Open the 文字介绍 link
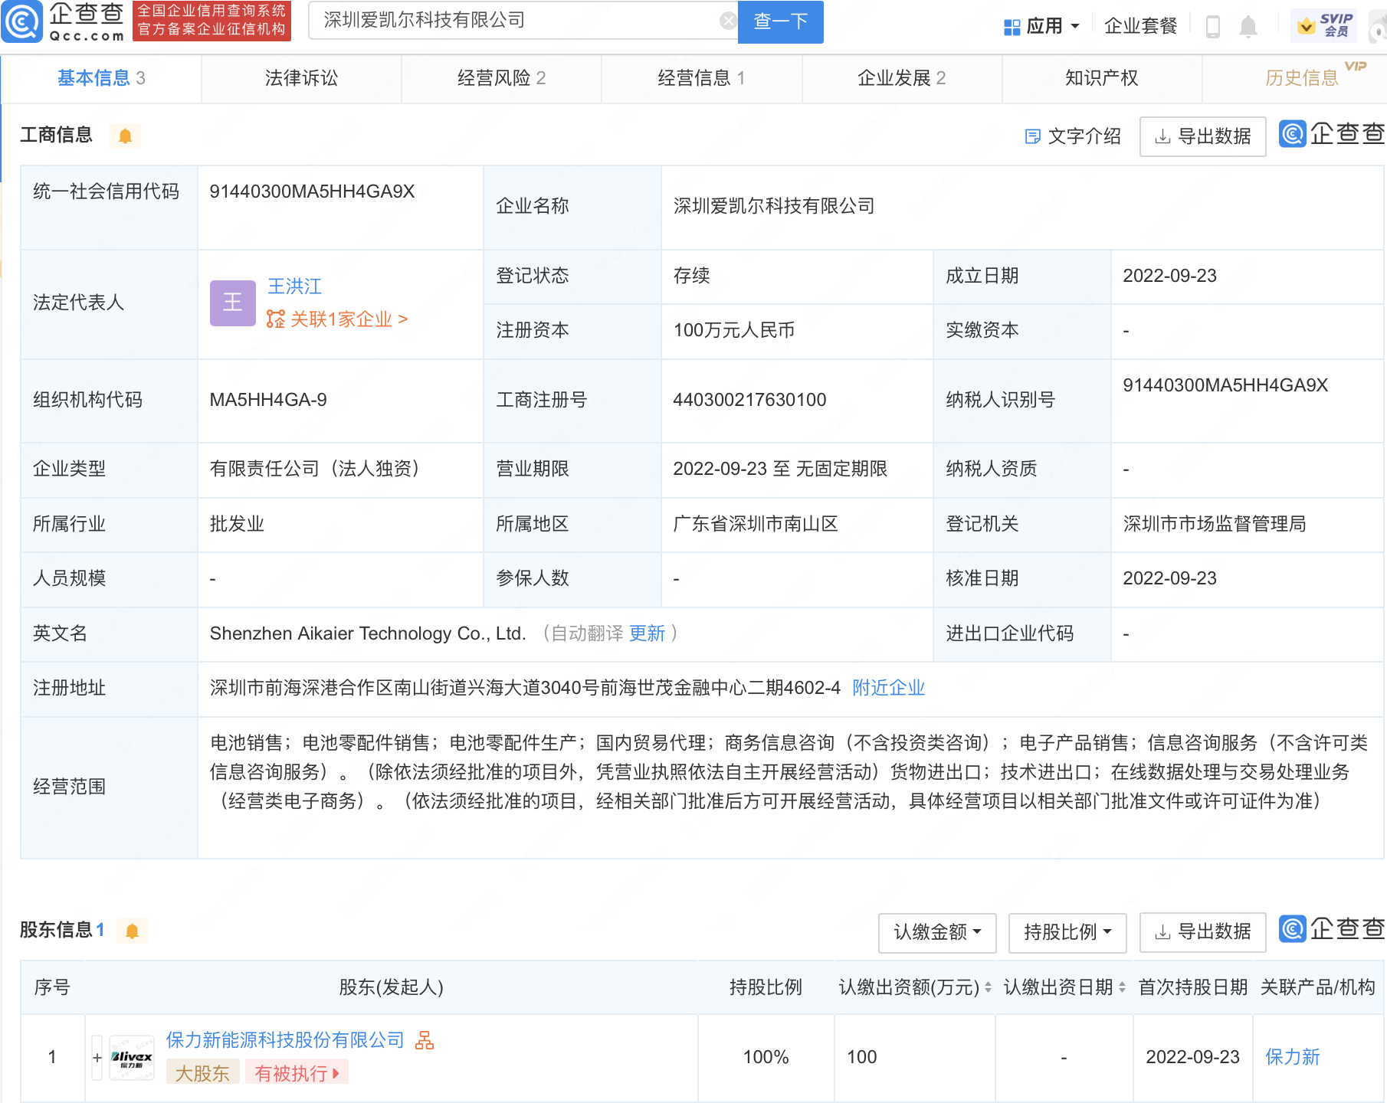This screenshot has height=1103, width=1387. pos(1073,136)
